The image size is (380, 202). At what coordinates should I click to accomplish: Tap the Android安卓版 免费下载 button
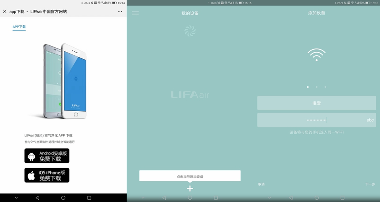click(x=47, y=156)
